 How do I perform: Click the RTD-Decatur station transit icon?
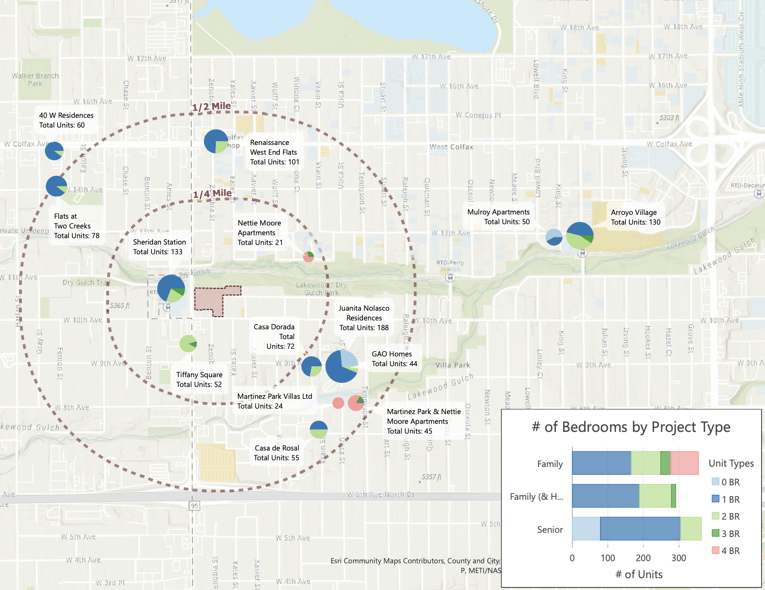pos(759,193)
